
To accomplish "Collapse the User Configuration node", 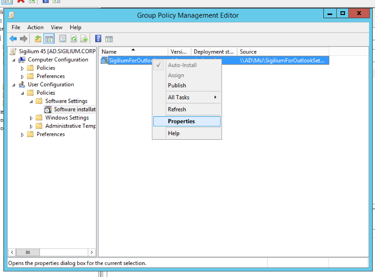I will click(14, 85).
